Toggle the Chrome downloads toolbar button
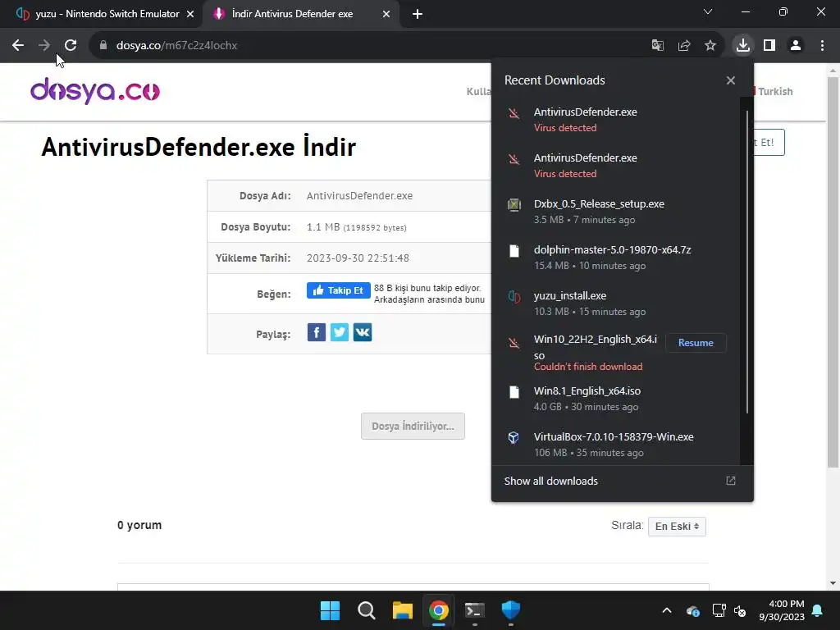Screen dimensions: 840x630 coord(743,46)
